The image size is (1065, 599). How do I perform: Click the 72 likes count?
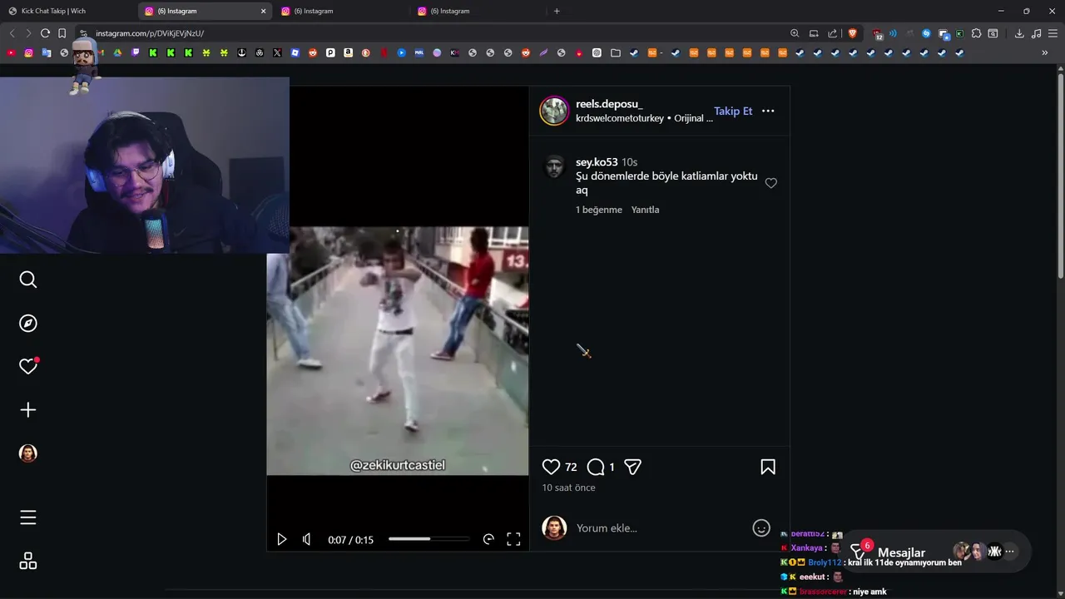(x=571, y=468)
